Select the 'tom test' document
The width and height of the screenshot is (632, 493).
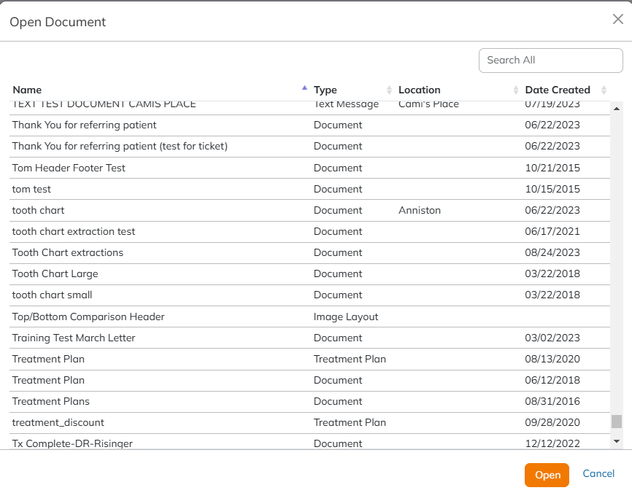point(309,189)
